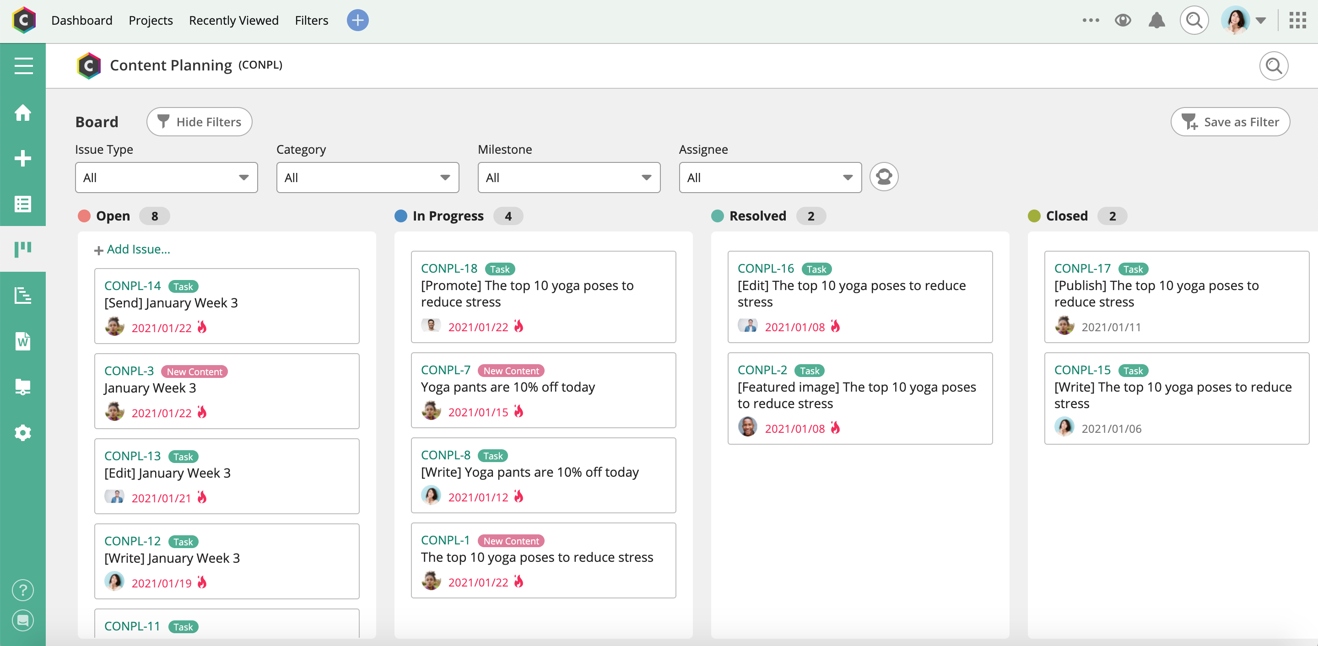Open the Issues list sidebar icon
Viewport: 1318px width, 646px height.
[x=23, y=204]
